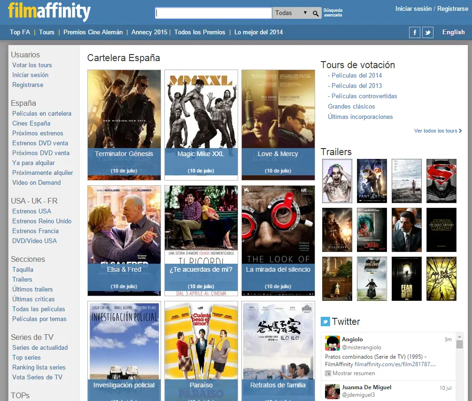Click the Twitter bird icon above the feed
Image resolution: width=472 pixels, height=401 pixels.
coord(325,322)
